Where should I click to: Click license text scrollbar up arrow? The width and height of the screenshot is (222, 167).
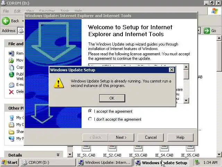click(x=186, y=67)
